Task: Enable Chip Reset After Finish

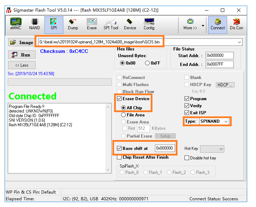Action: click(119, 157)
